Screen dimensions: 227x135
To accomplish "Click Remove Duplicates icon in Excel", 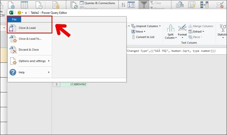I will [x=204, y=5].
